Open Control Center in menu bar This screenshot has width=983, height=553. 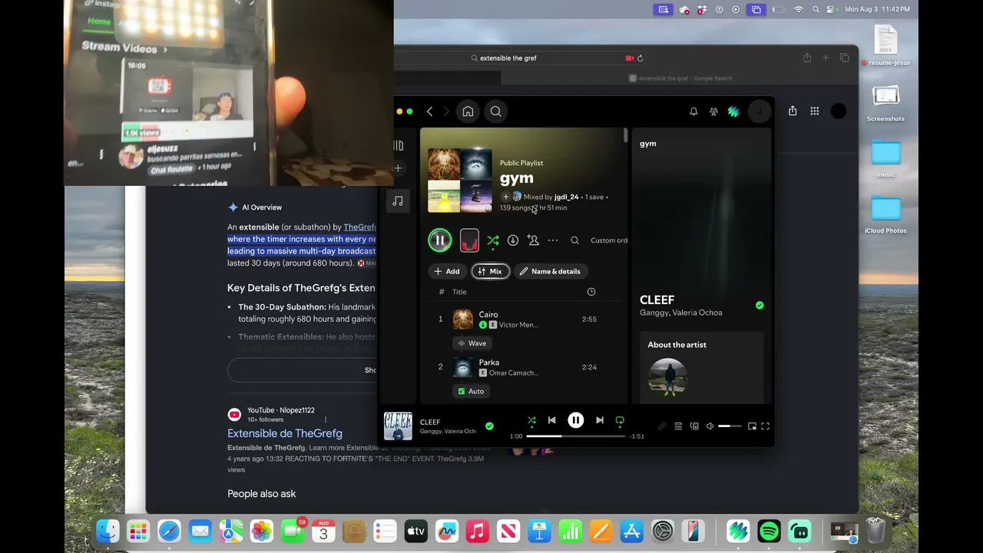pos(832,9)
